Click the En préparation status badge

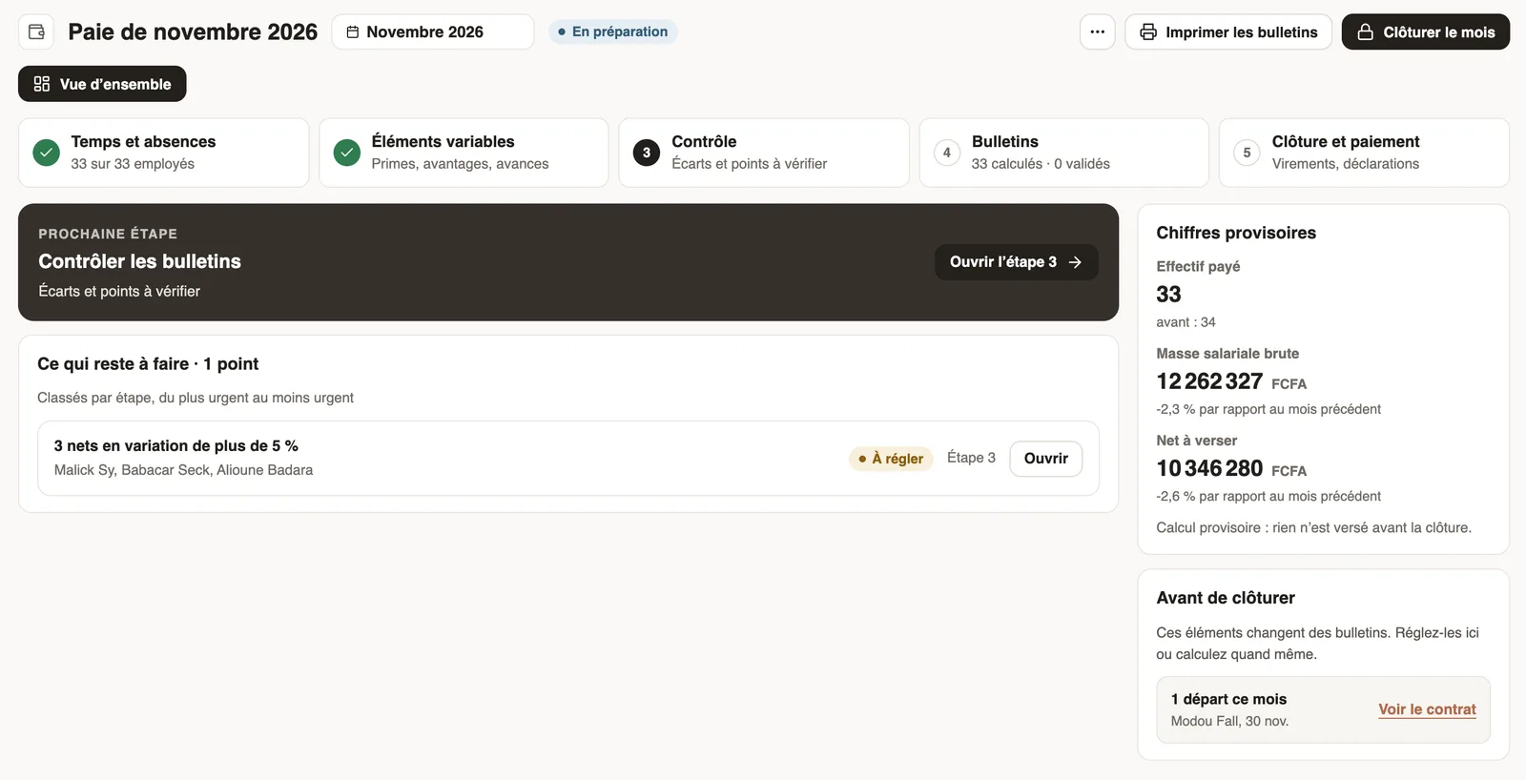point(612,31)
